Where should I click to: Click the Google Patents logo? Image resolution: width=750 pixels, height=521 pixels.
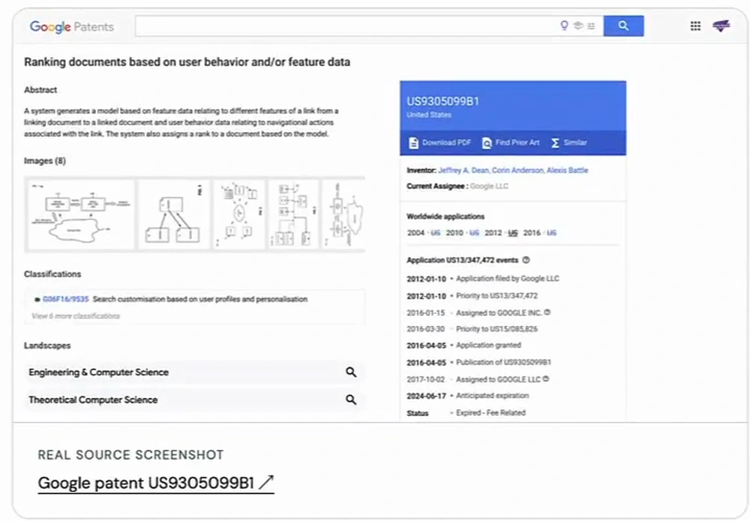pyautogui.click(x=72, y=26)
